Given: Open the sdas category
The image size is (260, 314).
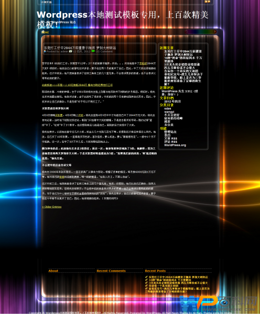Looking at the screenshot, I should coord(168,108).
